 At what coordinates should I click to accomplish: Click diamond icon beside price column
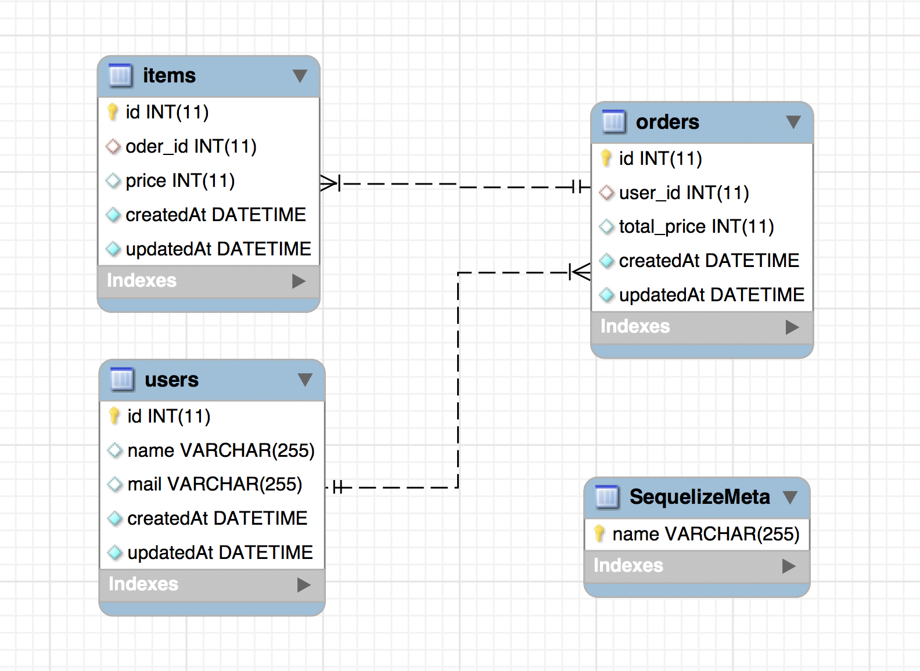coord(113,181)
